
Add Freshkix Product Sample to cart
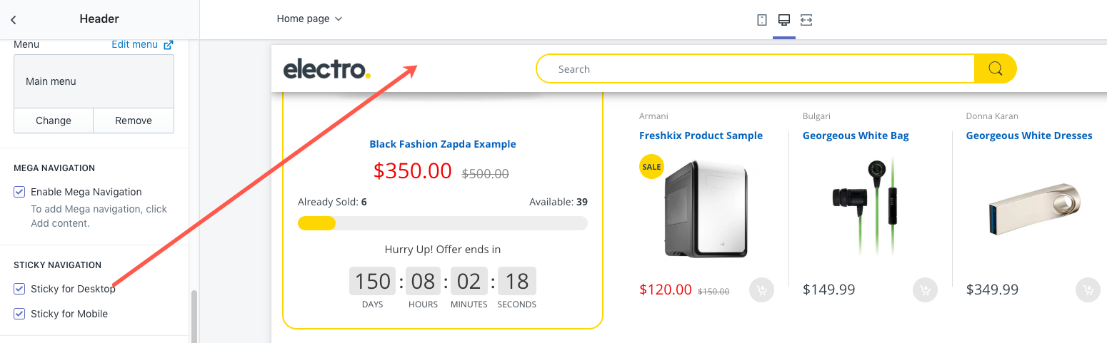[x=761, y=290]
